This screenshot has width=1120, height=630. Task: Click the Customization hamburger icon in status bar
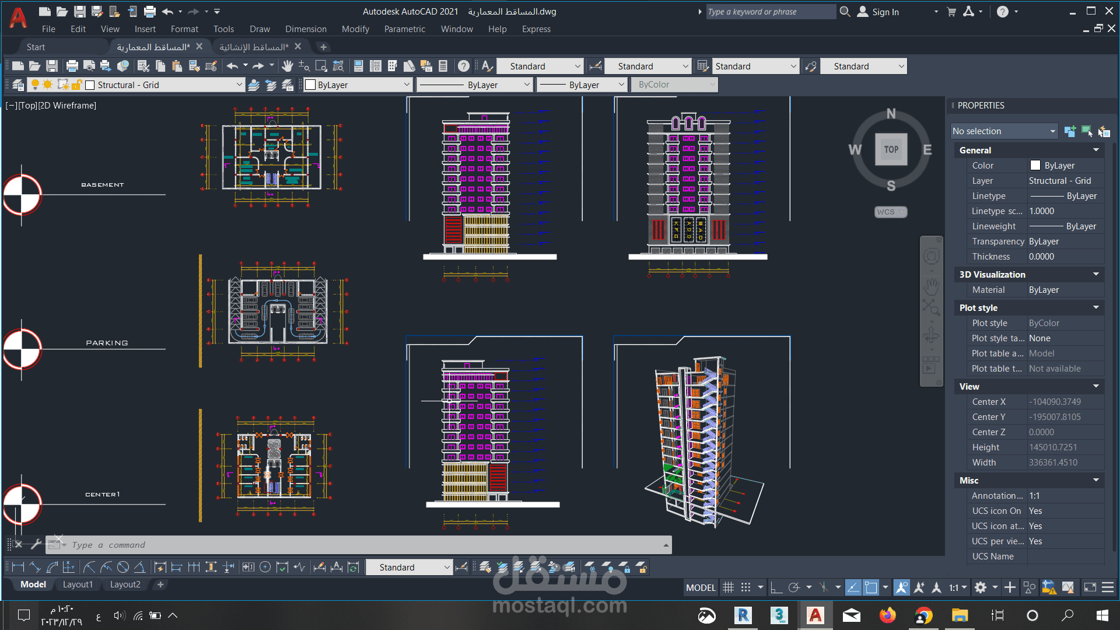1108,587
